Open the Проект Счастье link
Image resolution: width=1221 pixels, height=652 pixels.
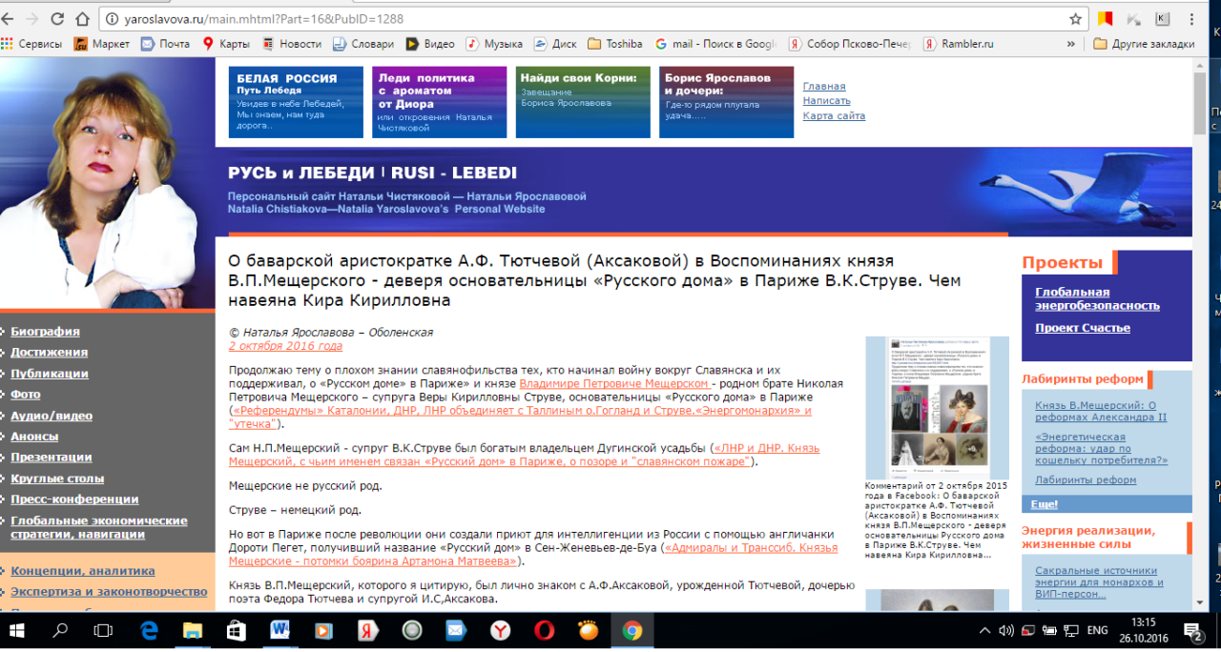tap(1083, 328)
